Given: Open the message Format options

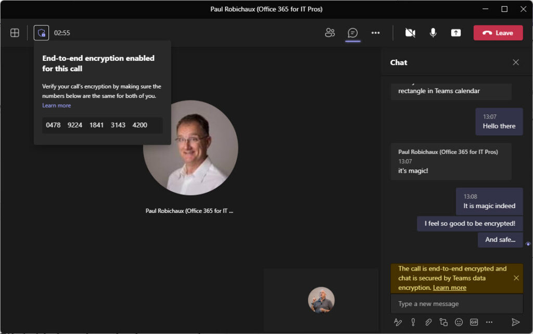Looking at the screenshot, I should click(398, 322).
